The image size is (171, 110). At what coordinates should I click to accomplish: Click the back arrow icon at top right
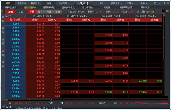pyautogui.click(x=167, y=11)
